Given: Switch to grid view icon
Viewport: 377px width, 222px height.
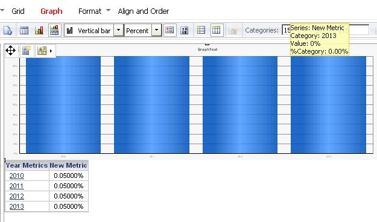Looking at the screenshot, I should click(24, 31).
